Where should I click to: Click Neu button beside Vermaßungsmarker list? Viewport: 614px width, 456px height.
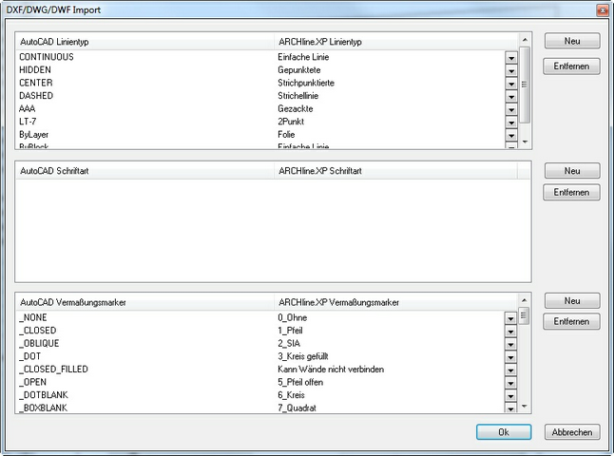pyautogui.click(x=572, y=300)
